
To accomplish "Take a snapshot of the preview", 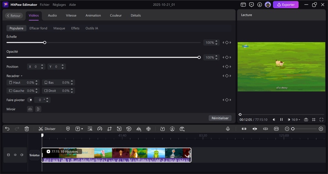I will click(306, 120).
